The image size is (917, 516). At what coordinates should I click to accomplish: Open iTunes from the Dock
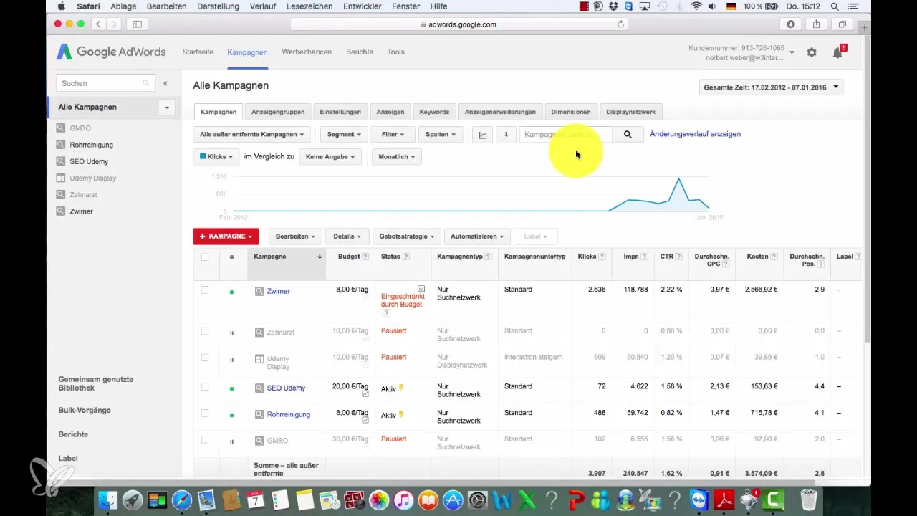click(x=403, y=500)
